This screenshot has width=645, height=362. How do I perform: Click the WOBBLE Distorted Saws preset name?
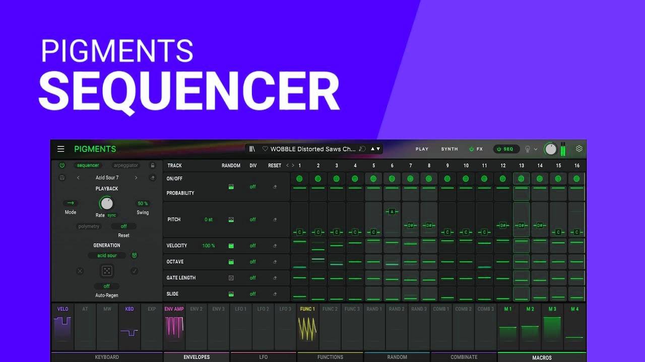click(x=313, y=149)
